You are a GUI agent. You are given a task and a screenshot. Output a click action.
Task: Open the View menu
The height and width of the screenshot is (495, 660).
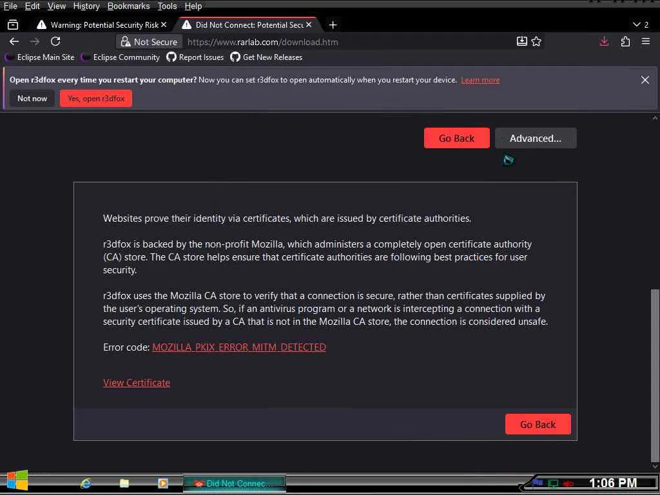point(57,6)
